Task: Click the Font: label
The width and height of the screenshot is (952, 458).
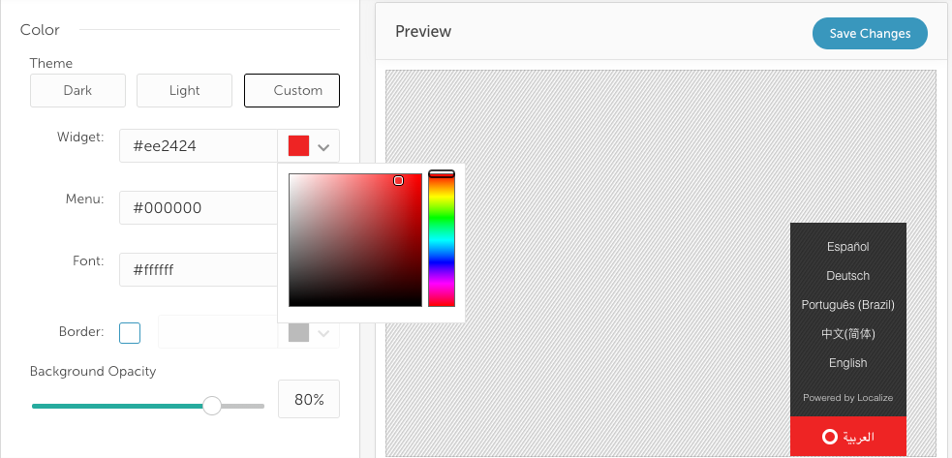Action: (x=89, y=261)
